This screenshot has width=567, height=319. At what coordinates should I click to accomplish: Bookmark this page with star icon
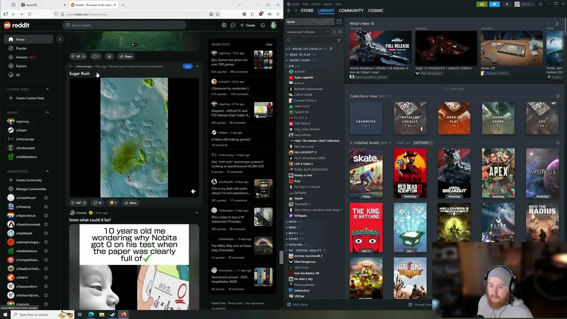click(217, 14)
